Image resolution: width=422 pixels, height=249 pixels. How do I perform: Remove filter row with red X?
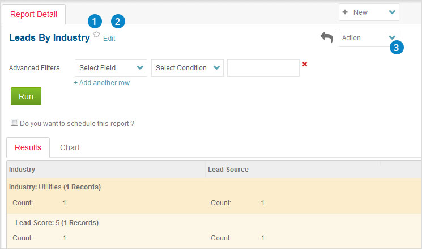pyautogui.click(x=305, y=64)
